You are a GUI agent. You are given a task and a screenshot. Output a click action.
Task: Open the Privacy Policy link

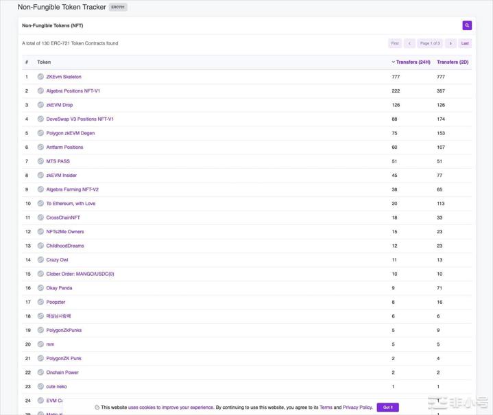(357, 407)
